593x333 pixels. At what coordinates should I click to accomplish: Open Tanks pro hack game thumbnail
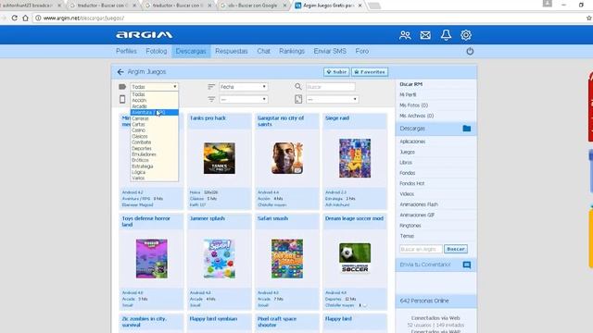click(x=220, y=158)
